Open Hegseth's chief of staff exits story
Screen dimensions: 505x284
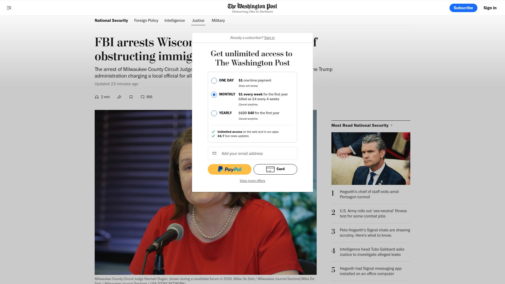[369, 194]
